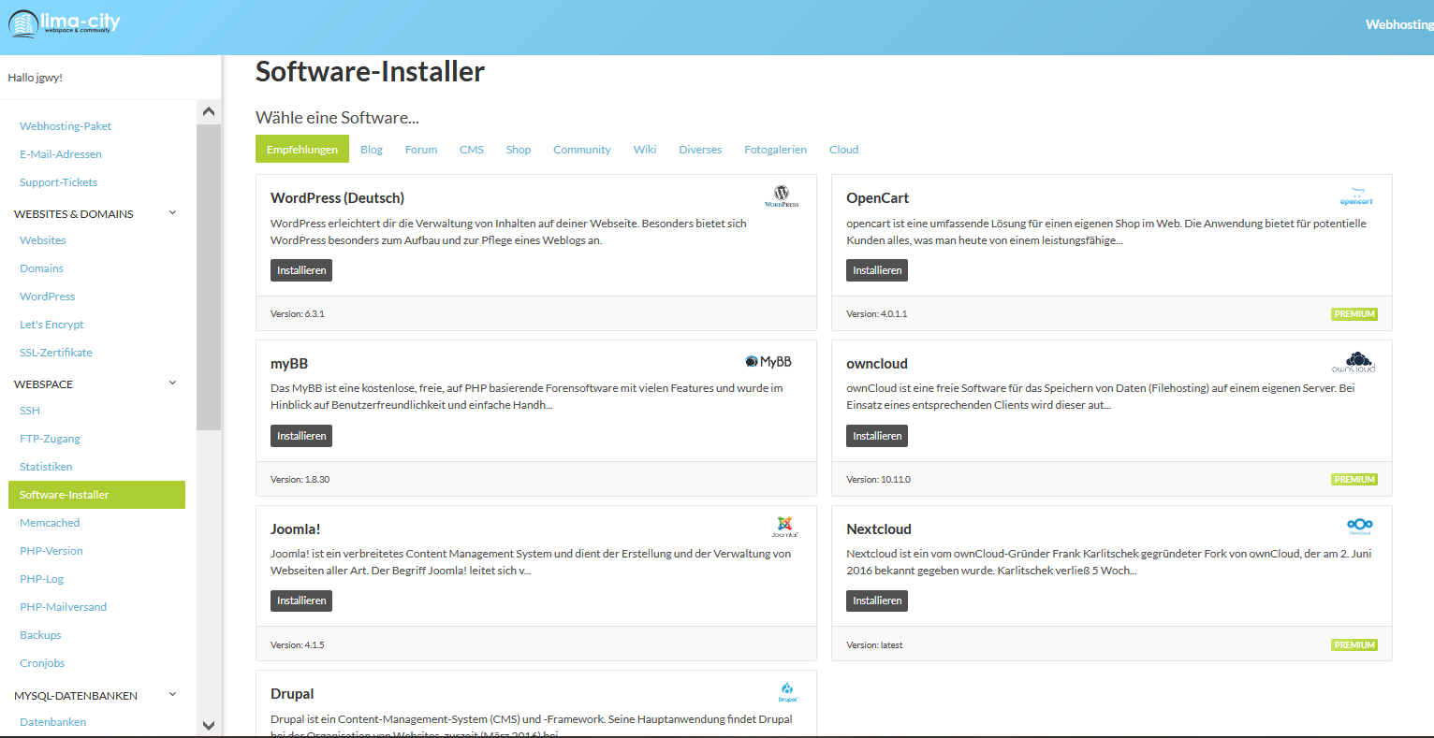
Task: Click the Nextcloud logo icon
Action: 1359,527
